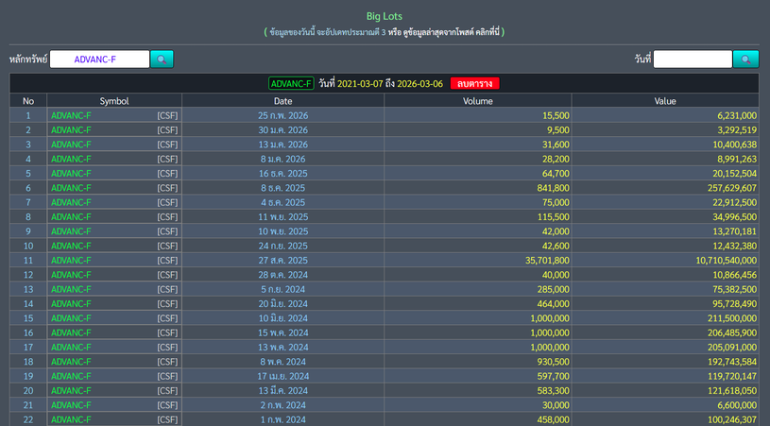Viewport: 770px width, 426px height.
Task: Click the empty date input field
Action: tap(693, 60)
